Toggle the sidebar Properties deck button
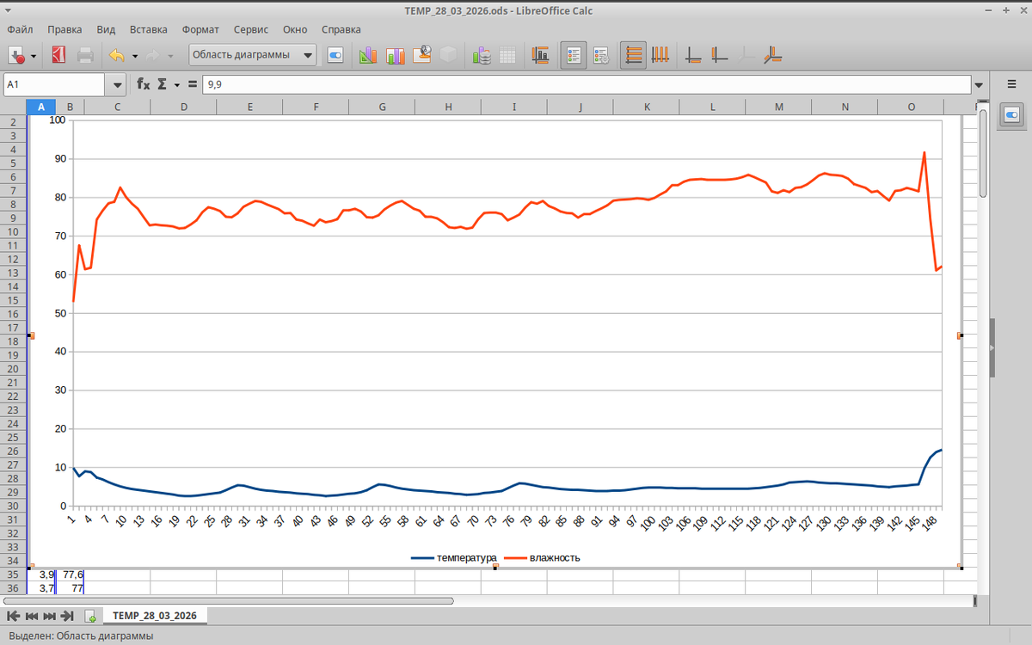This screenshot has width=1032, height=645. coord(1011,114)
